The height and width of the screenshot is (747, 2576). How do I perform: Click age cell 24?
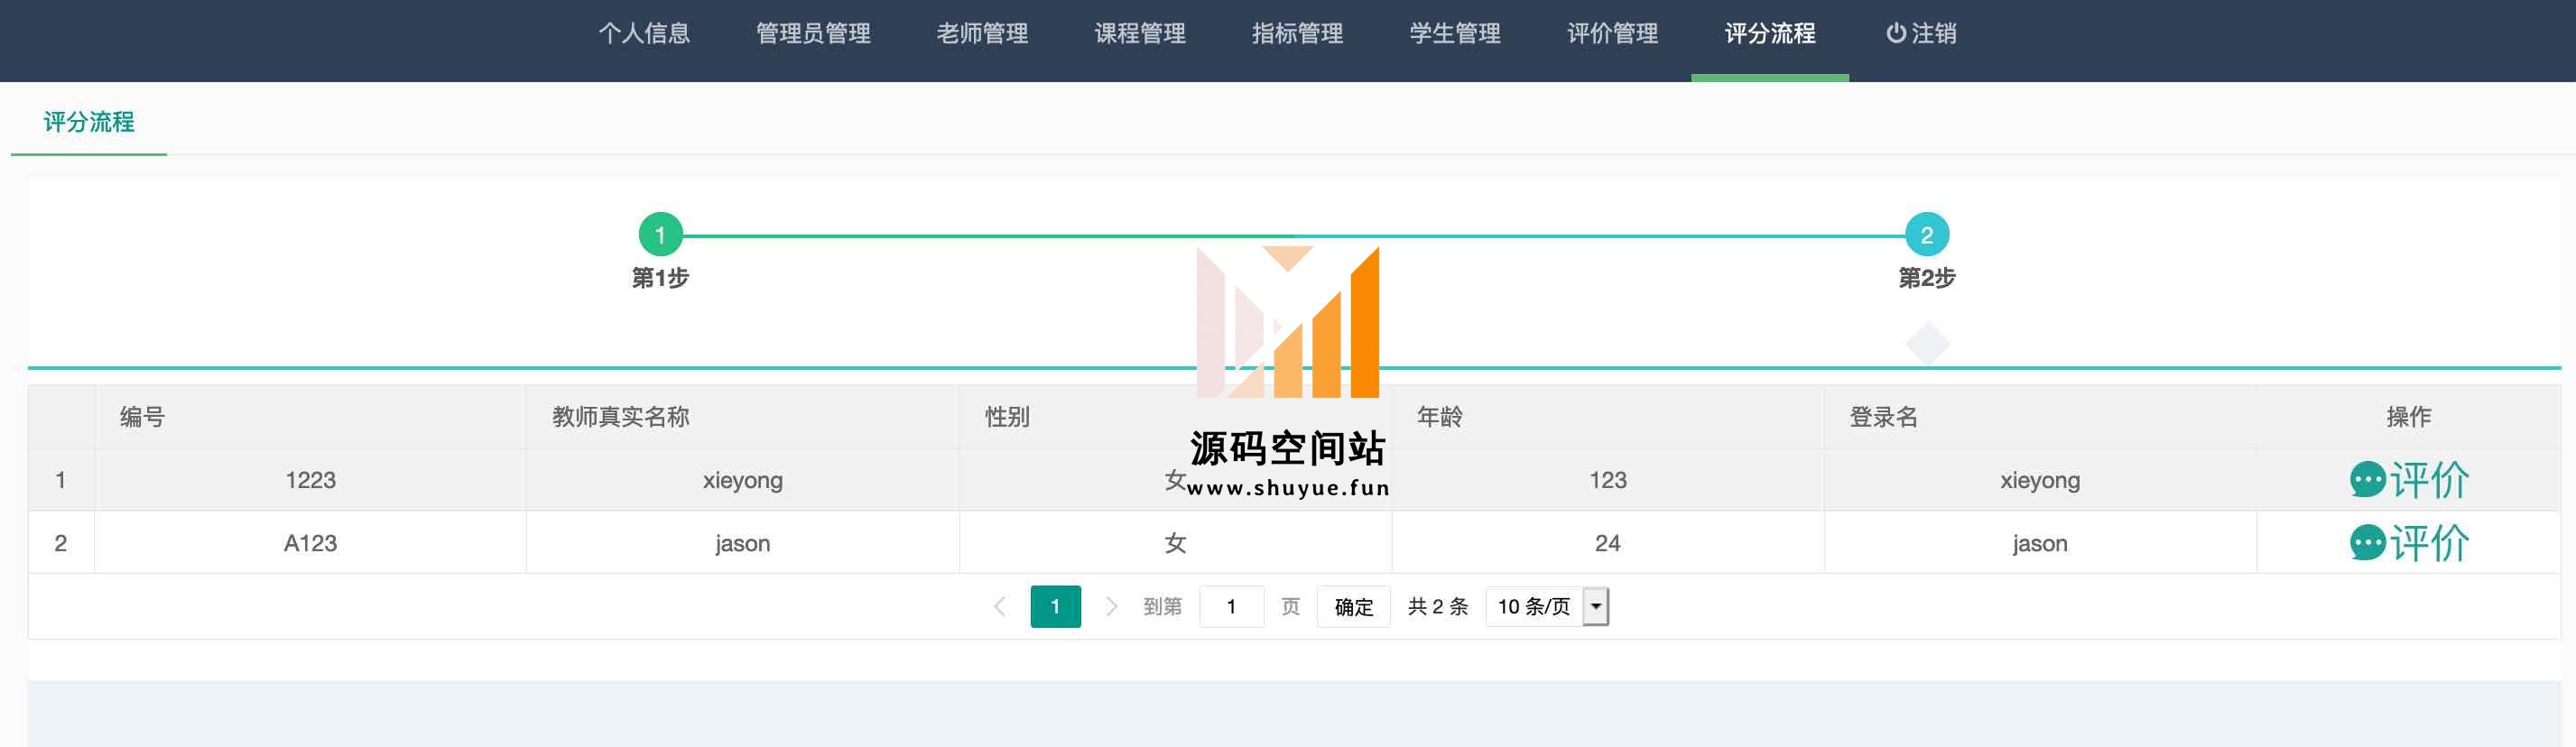(1607, 543)
